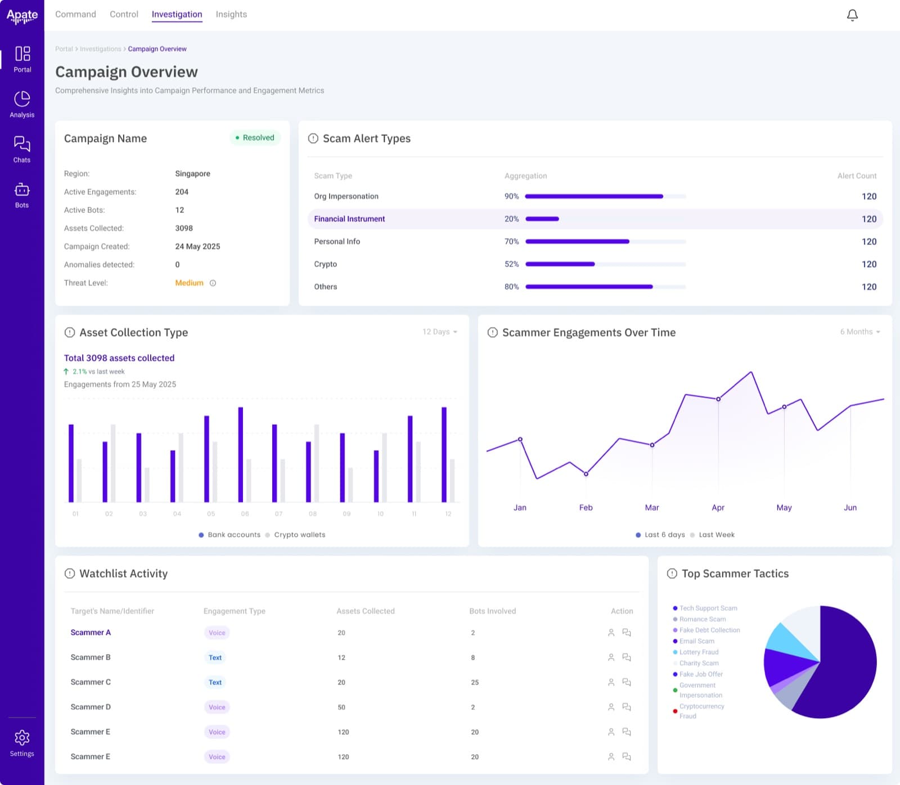Open chat icon for Scammer A
Screen dimensions: 900x785
pyautogui.click(x=627, y=633)
